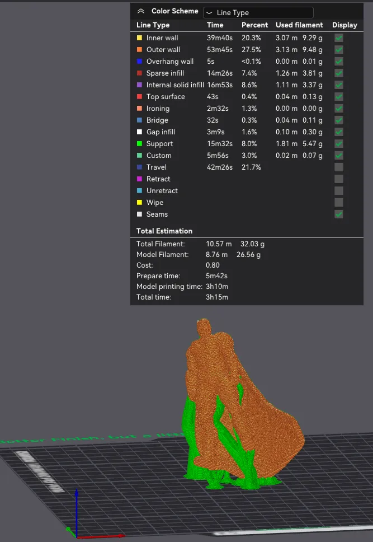Toggle Seams display checkbox
Image resolution: width=373 pixels, height=542 pixels.
click(339, 214)
